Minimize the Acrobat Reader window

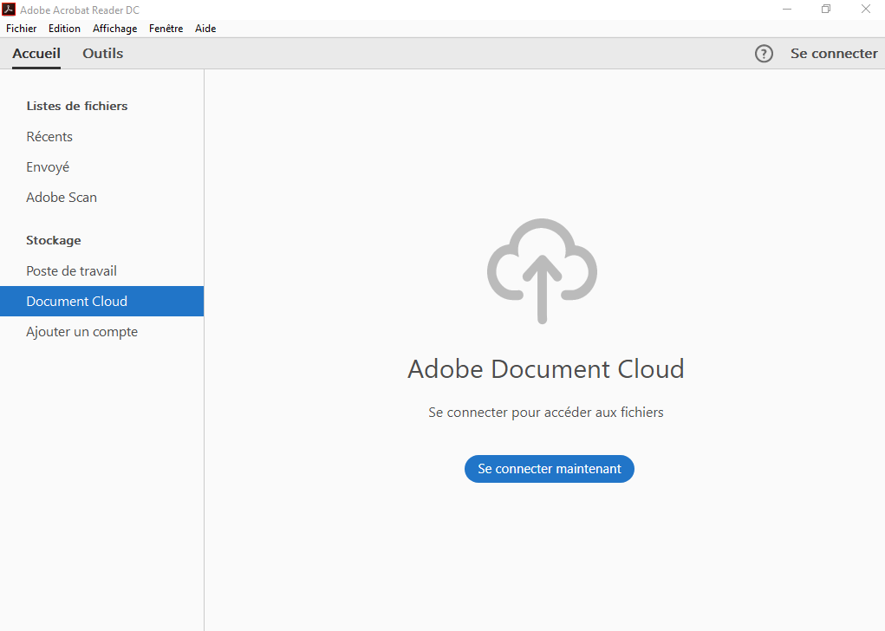(787, 9)
